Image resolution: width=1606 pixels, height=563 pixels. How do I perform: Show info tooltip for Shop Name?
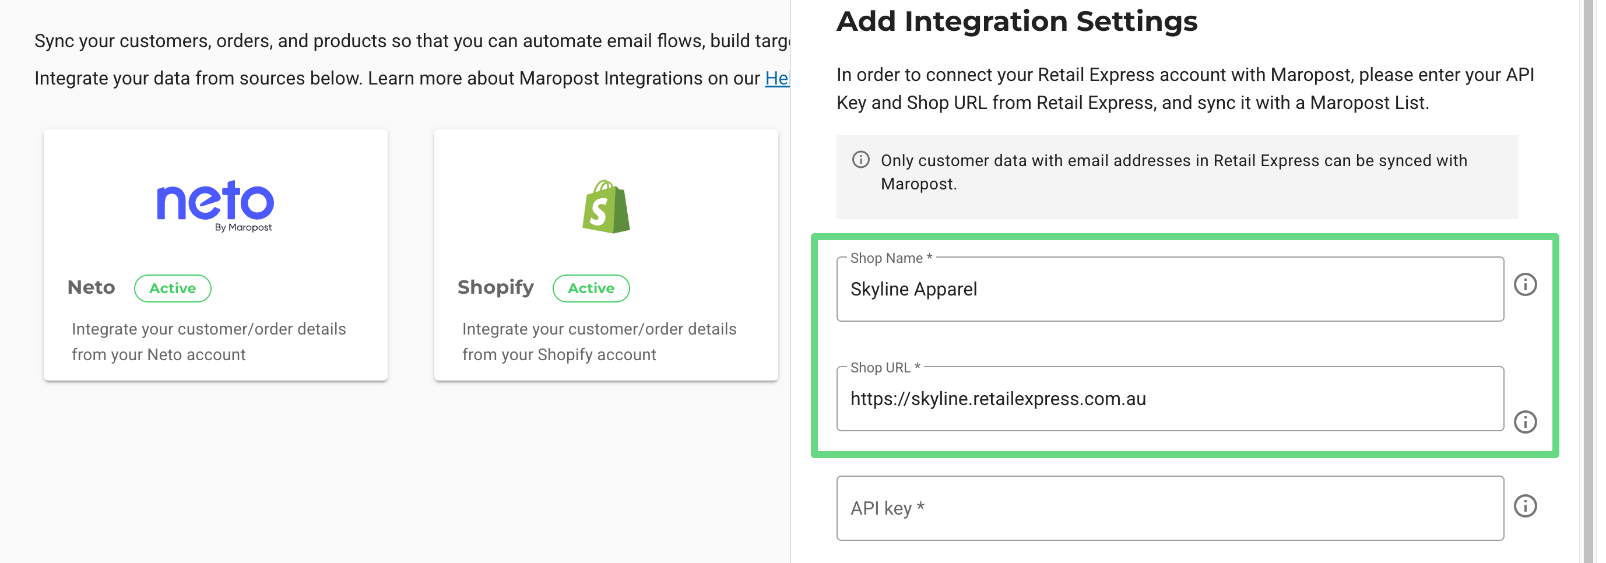tap(1524, 285)
